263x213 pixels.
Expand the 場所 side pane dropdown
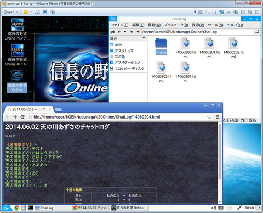pyautogui.click(x=144, y=38)
